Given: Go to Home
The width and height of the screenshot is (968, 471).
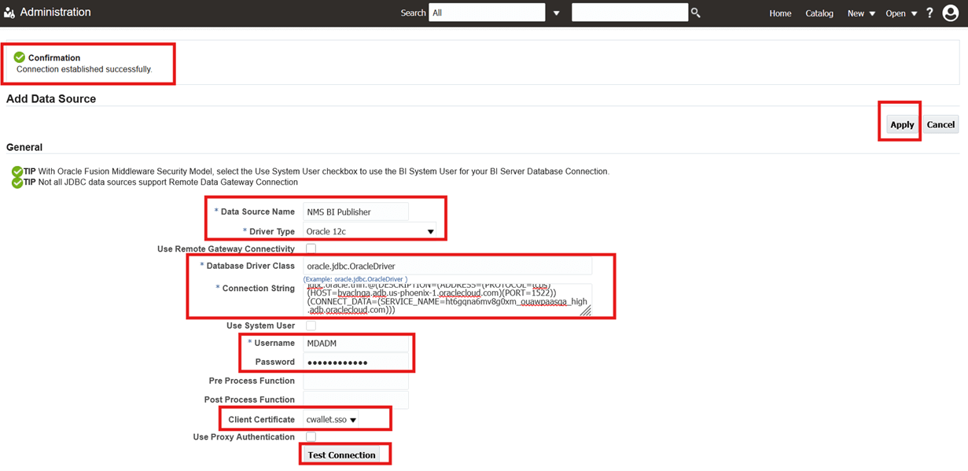Looking at the screenshot, I should click(780, 13).
